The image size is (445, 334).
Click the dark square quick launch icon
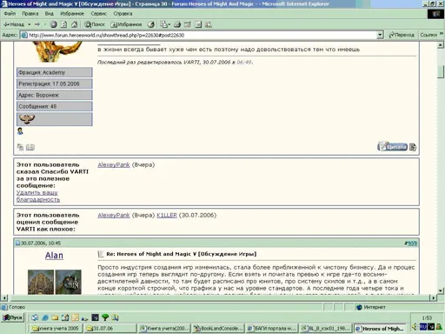pos(95,317)
